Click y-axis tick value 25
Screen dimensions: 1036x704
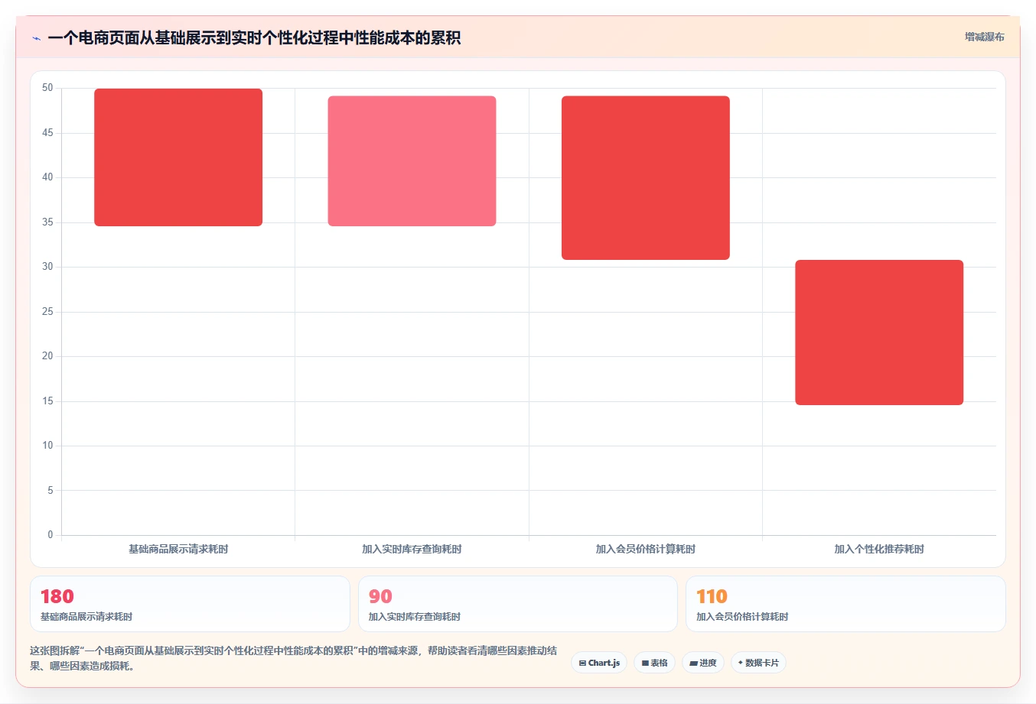tap(47, 312)
